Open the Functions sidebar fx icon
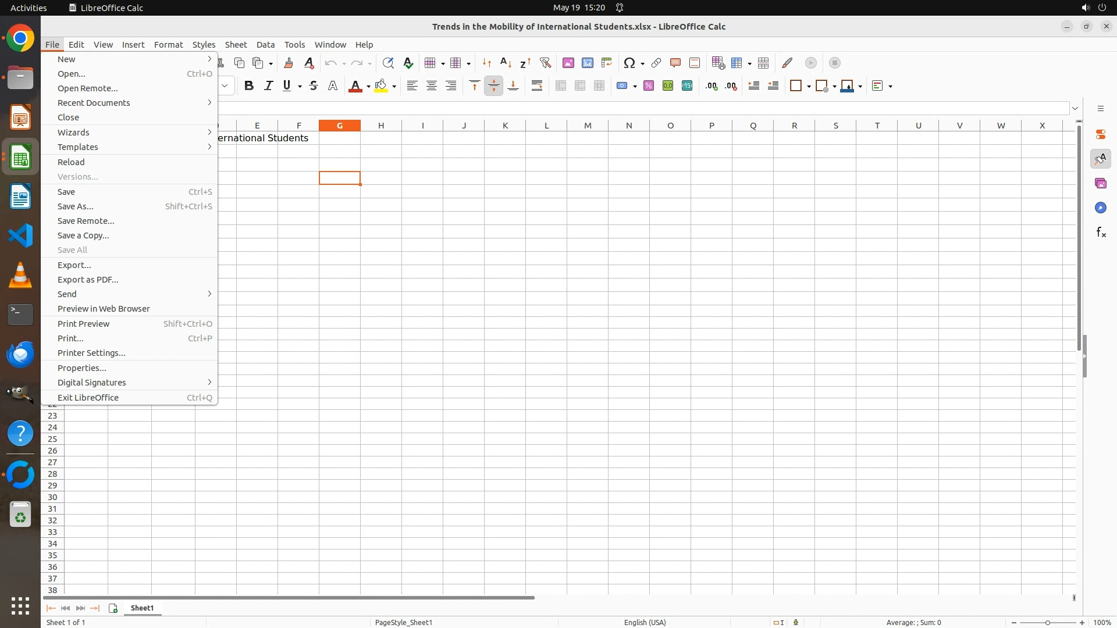 [1100, 232]
